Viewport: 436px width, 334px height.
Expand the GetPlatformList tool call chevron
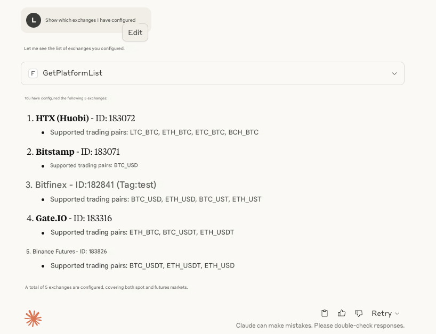(394, 73)
